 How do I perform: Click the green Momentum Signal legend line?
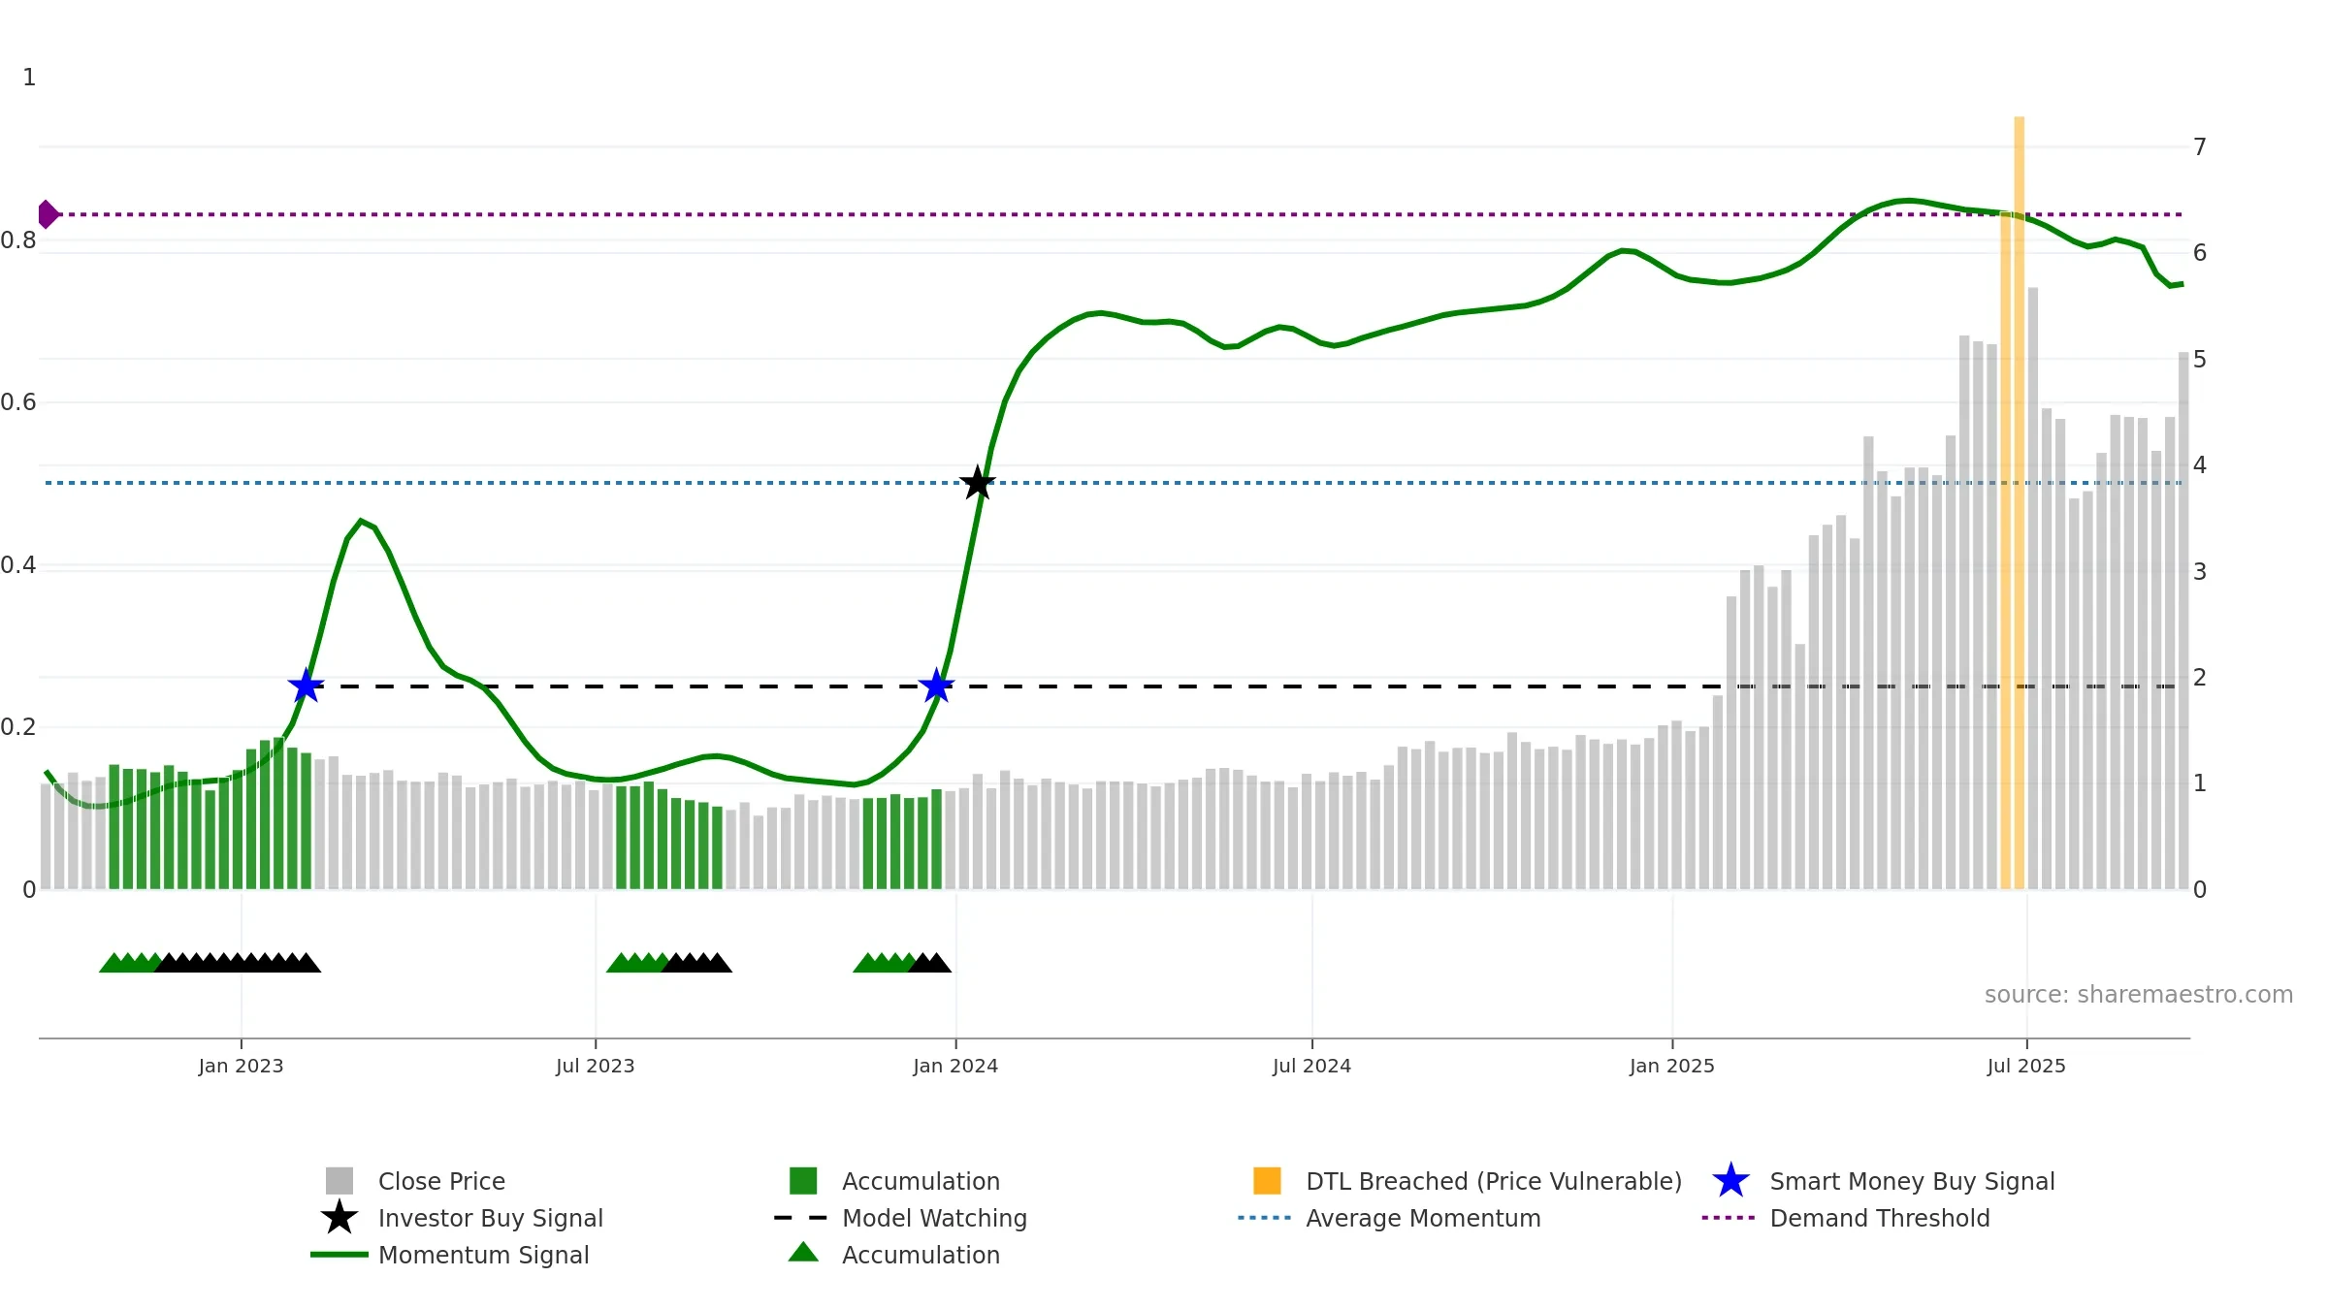pyautogui.click(x=339, y=1254)
